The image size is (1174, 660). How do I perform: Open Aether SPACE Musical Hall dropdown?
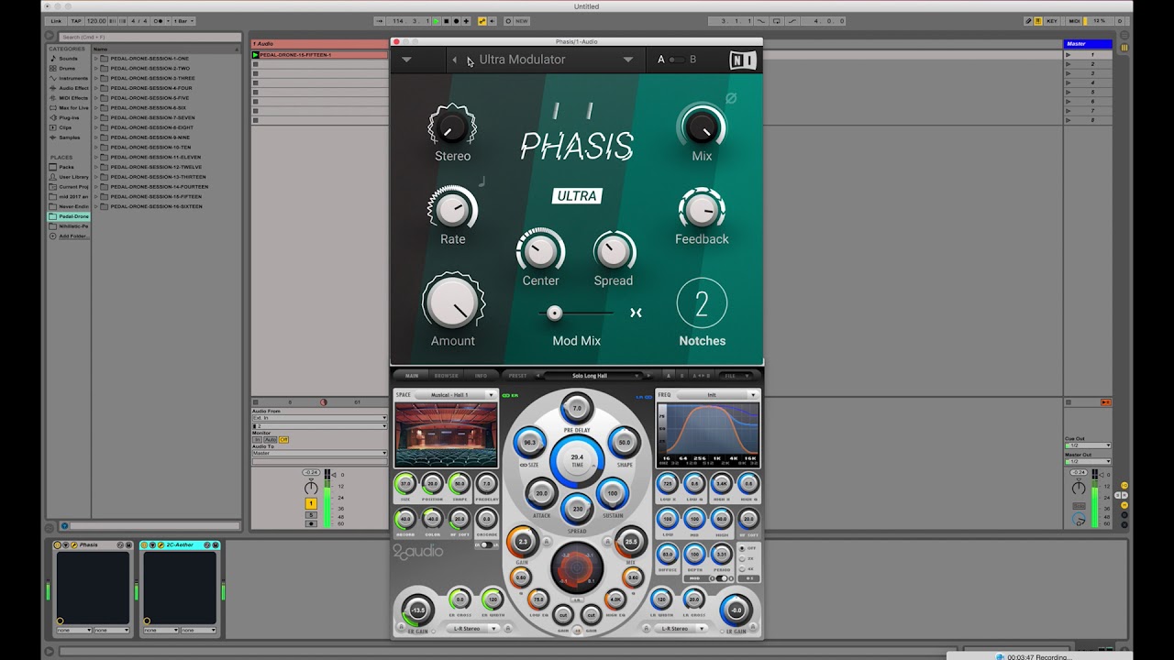tap(454, 395)
